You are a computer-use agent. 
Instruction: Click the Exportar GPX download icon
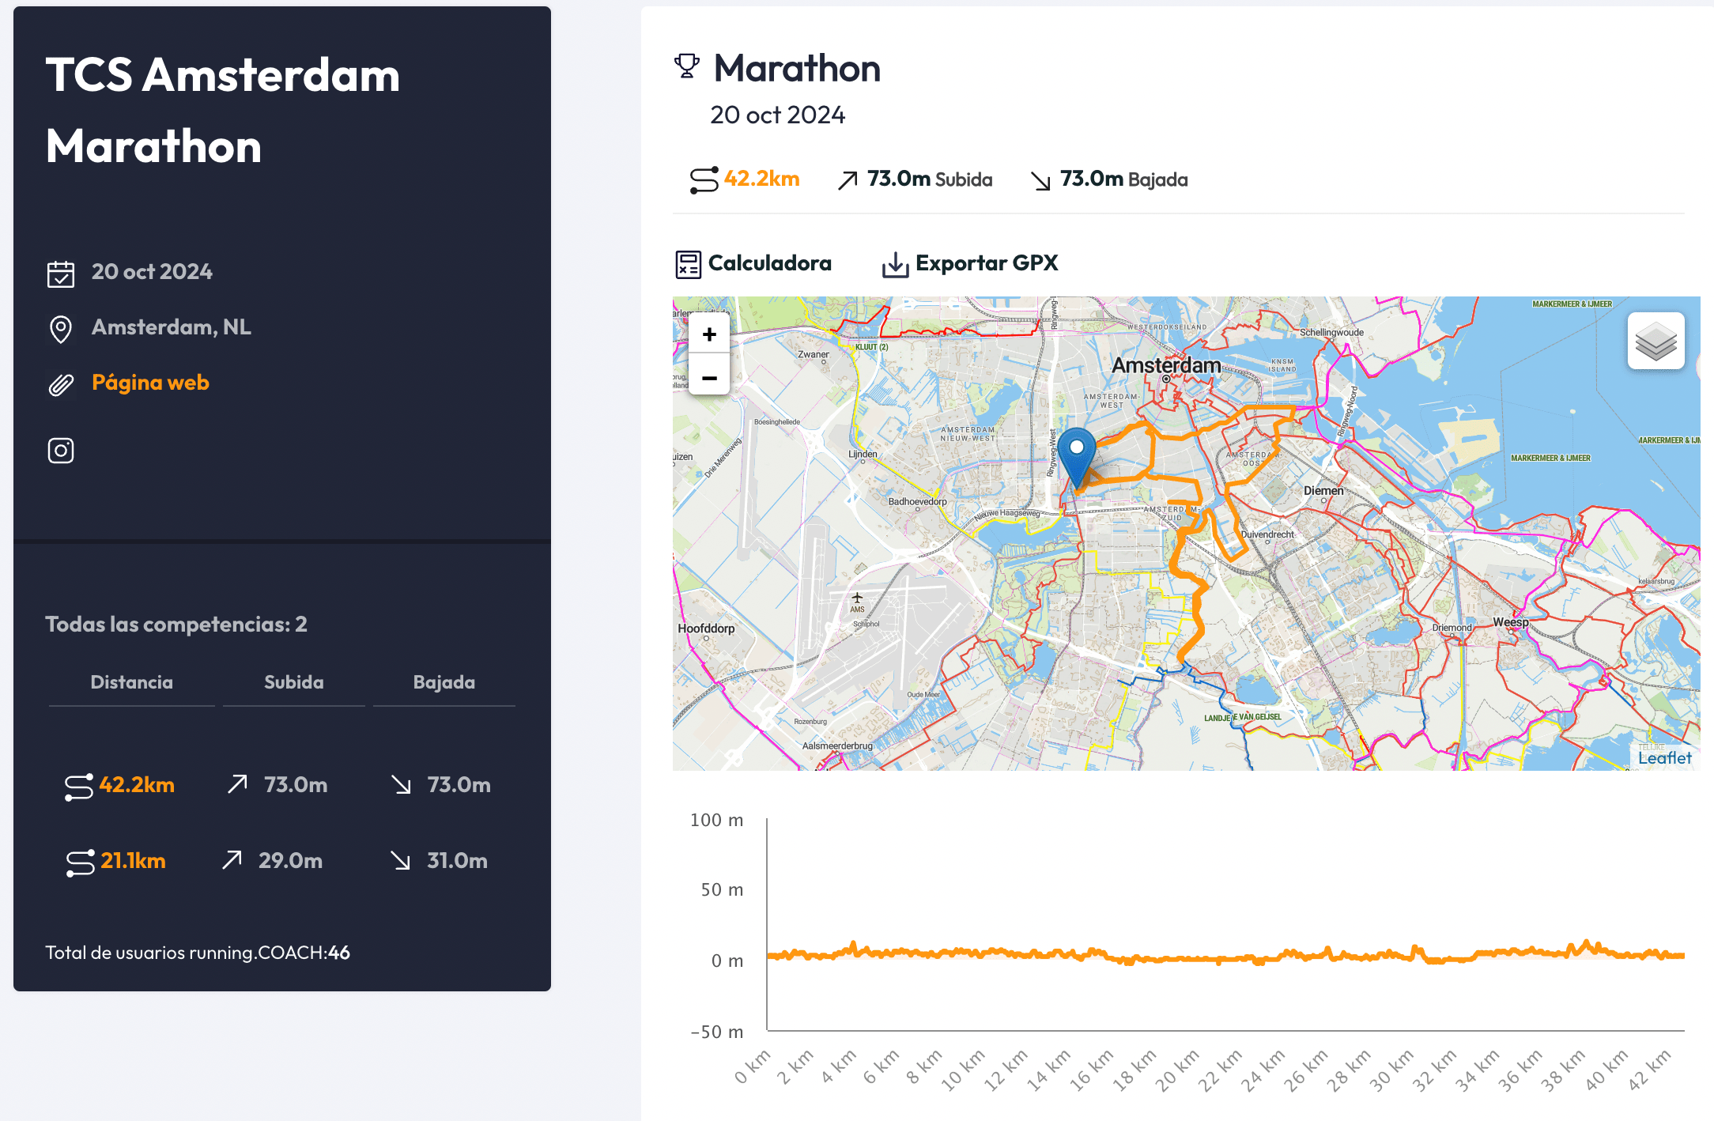tap(895, 264)
